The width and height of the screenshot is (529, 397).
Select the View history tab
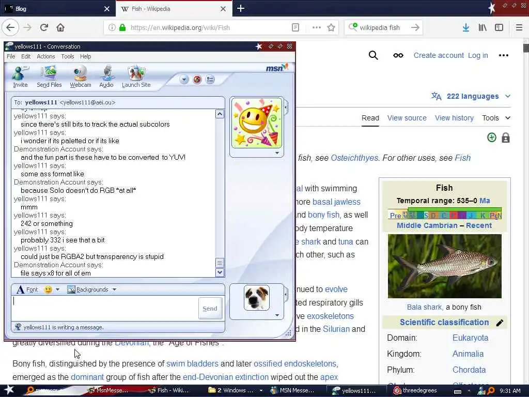[x=454, y=118]
